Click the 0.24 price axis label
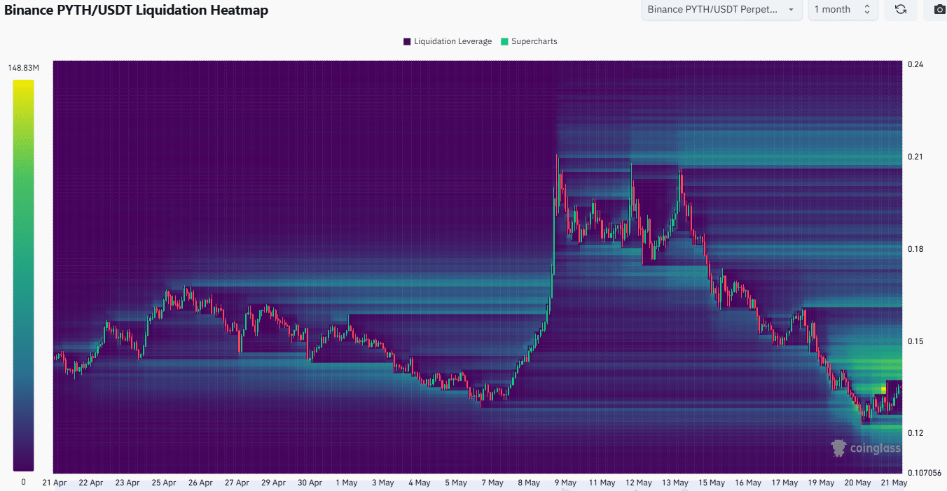 [x=915, y=64]
